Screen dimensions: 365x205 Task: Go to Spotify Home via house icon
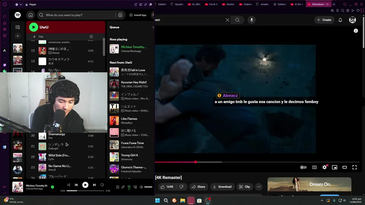[31, 15]
